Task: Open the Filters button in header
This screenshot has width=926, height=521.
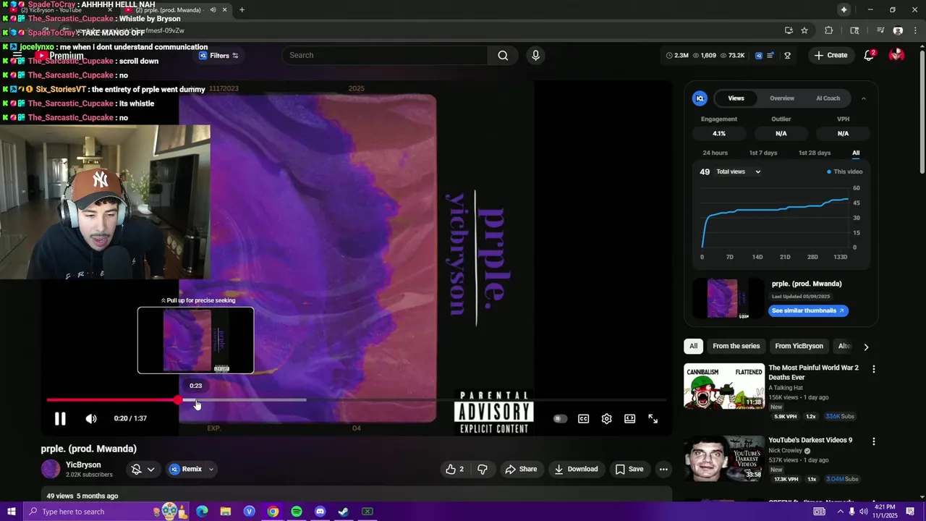Action: pos(218,55)
